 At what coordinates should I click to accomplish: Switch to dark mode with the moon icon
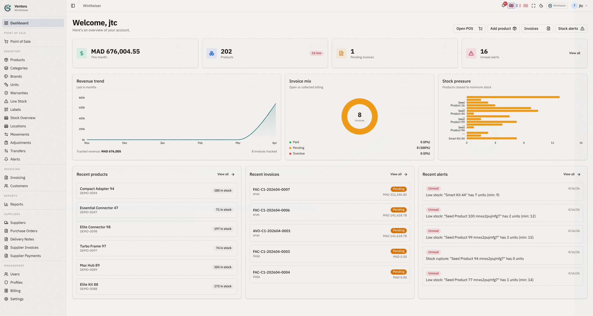541,5
